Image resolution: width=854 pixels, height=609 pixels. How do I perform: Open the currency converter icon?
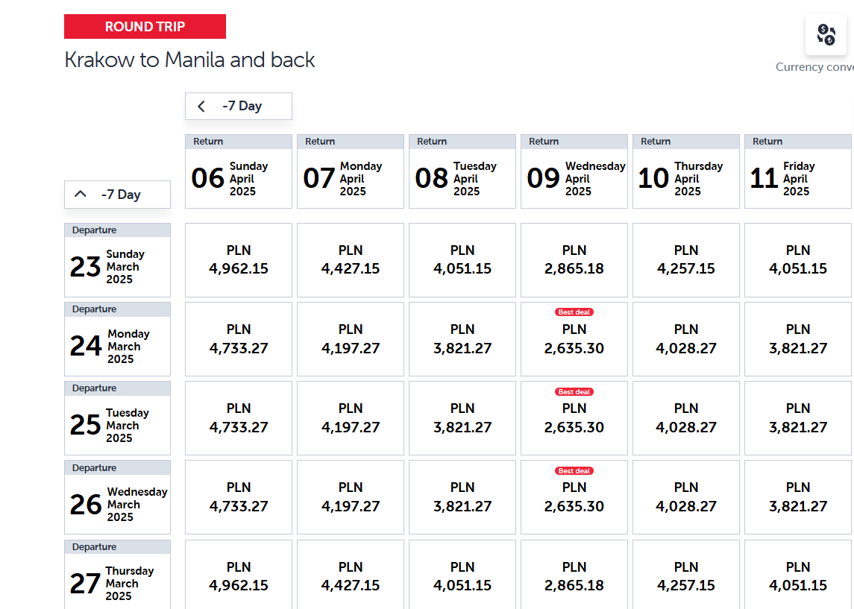click(826, 35)
